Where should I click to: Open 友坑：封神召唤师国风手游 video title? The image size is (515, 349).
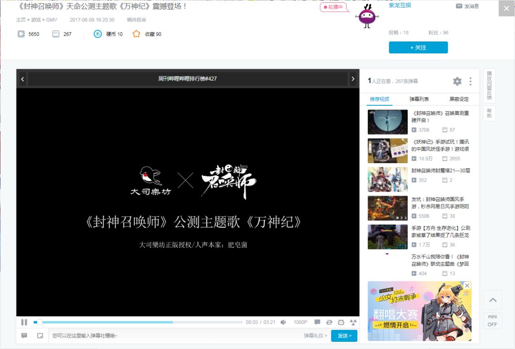point(440,203)
